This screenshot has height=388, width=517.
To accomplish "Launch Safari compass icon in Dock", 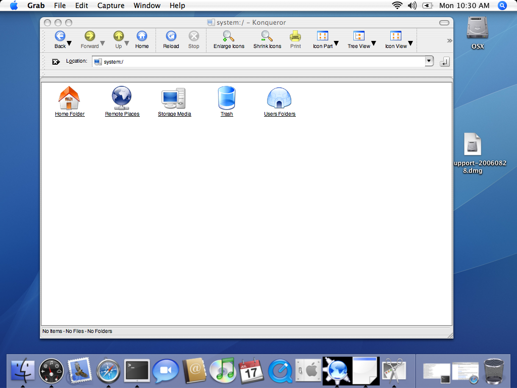I will (x=108, y=371).
